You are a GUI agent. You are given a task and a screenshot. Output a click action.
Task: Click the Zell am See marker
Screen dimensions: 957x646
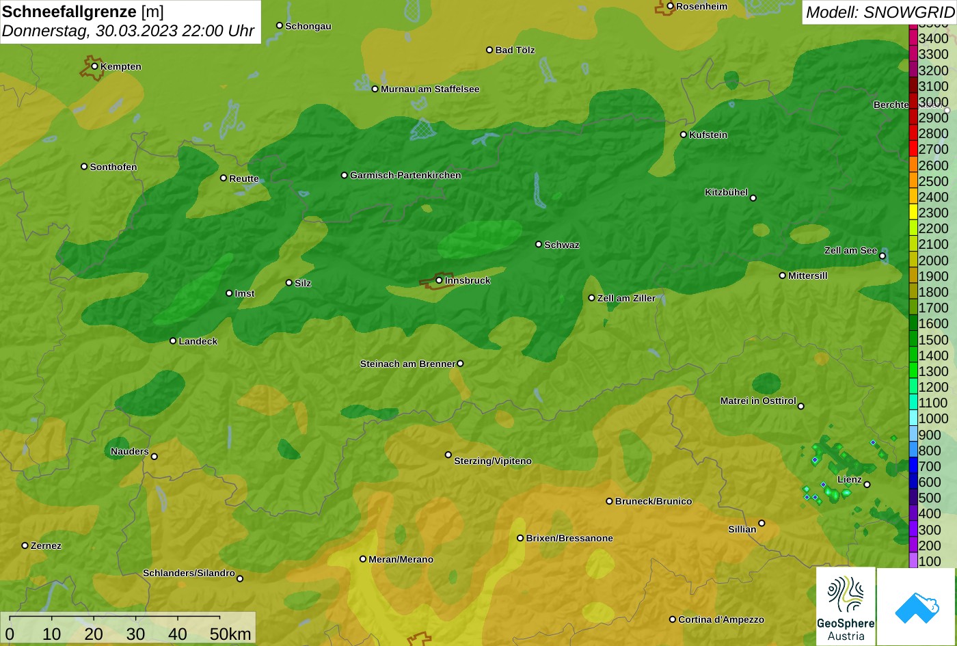coord(882,256)
